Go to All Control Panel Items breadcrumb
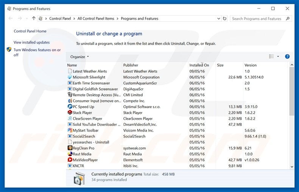This screenshot has height=192, width=299. point(96,19)
